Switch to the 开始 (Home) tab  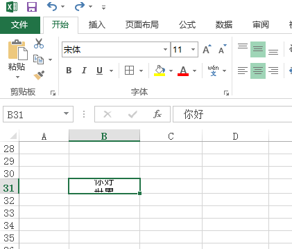60,25
